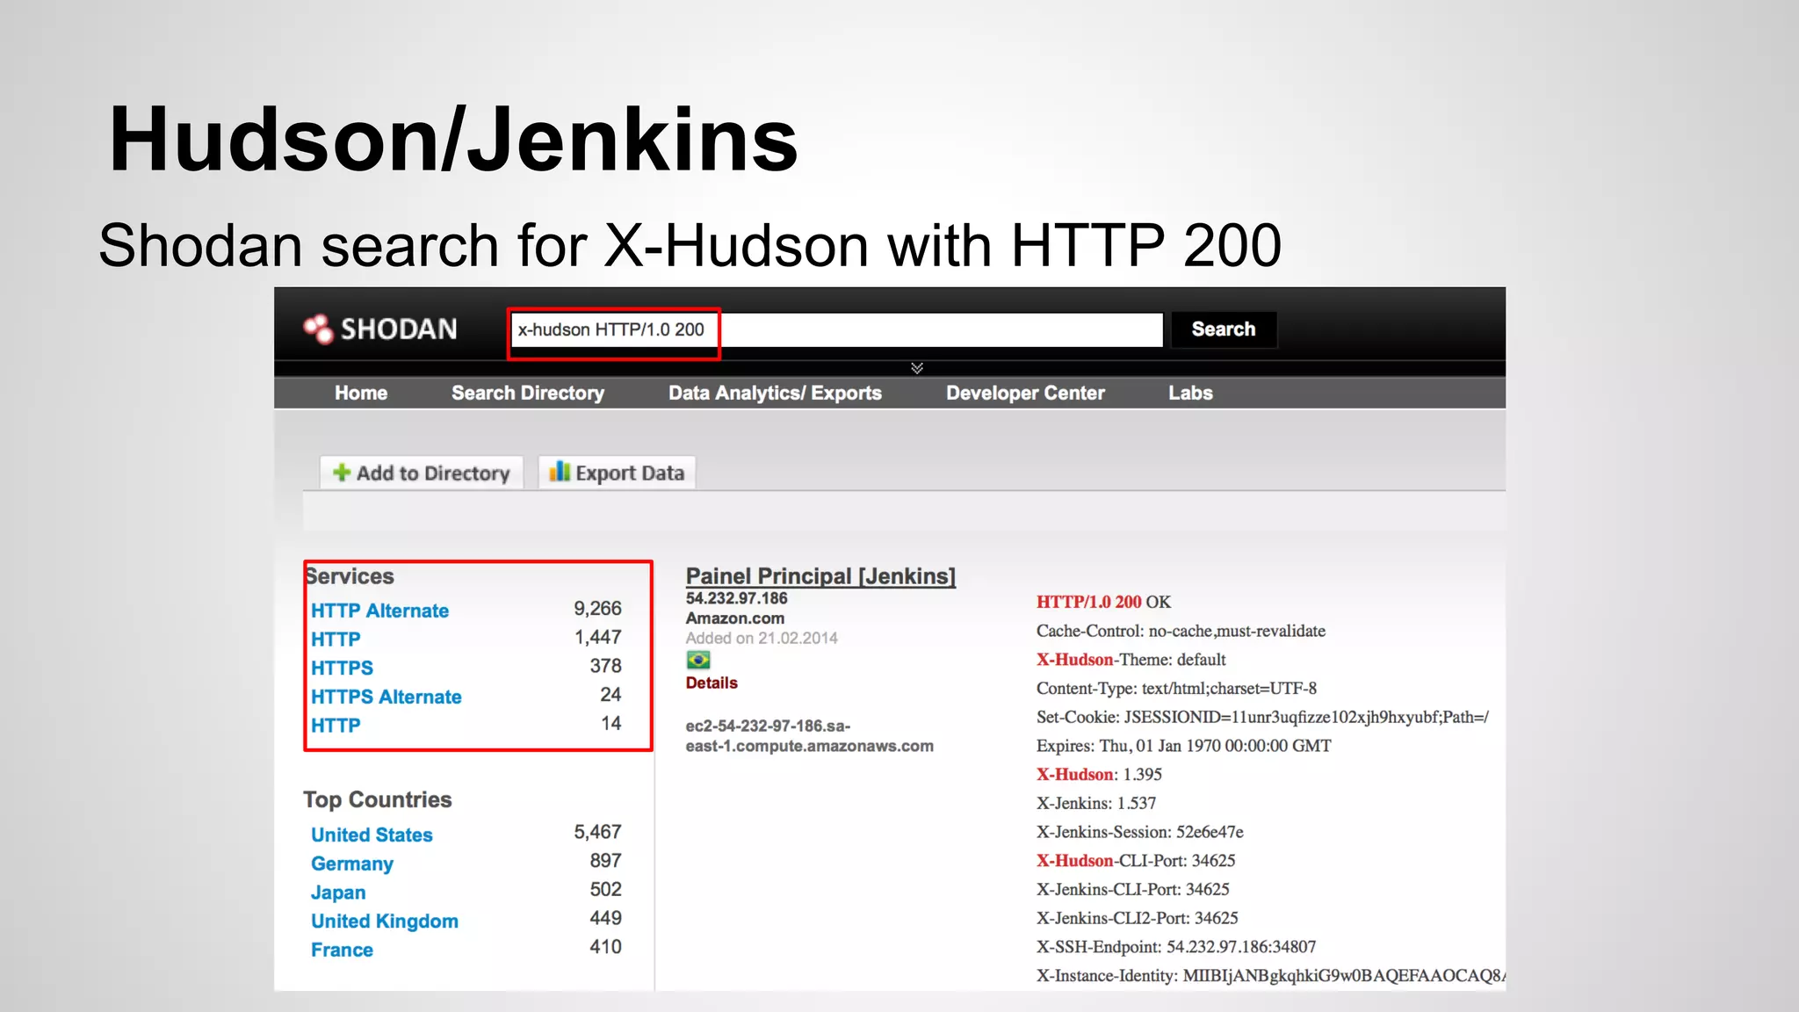Filter by HTTPS Alternate service
Viewport: 1799px width, 1012px height.
[x=386, y=697]
